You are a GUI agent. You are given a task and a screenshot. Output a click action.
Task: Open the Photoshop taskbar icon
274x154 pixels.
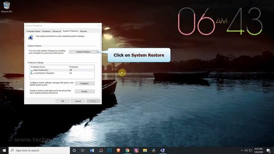(110, 150)
